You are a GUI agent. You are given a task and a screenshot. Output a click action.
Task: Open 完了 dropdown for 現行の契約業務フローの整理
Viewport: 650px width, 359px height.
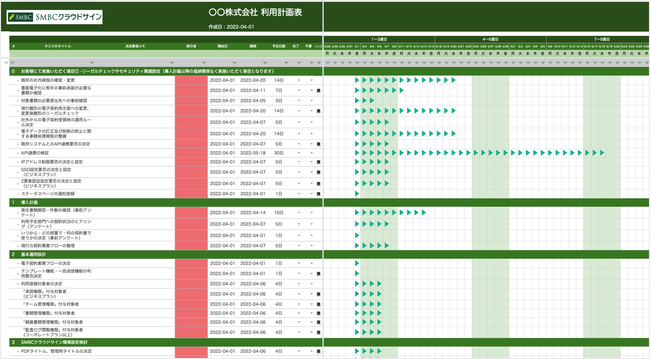coord(299,246)
